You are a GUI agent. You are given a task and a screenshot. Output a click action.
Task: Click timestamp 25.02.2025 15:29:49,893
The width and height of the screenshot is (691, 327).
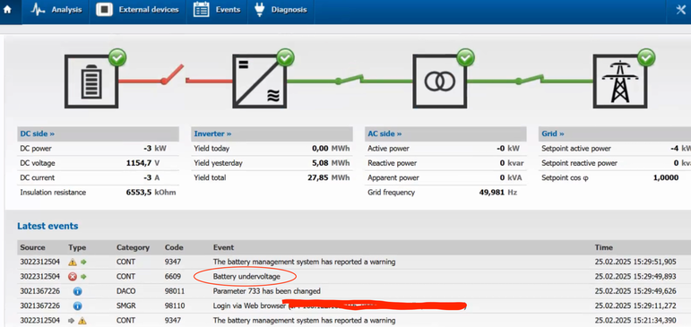(x=635, y=277)
